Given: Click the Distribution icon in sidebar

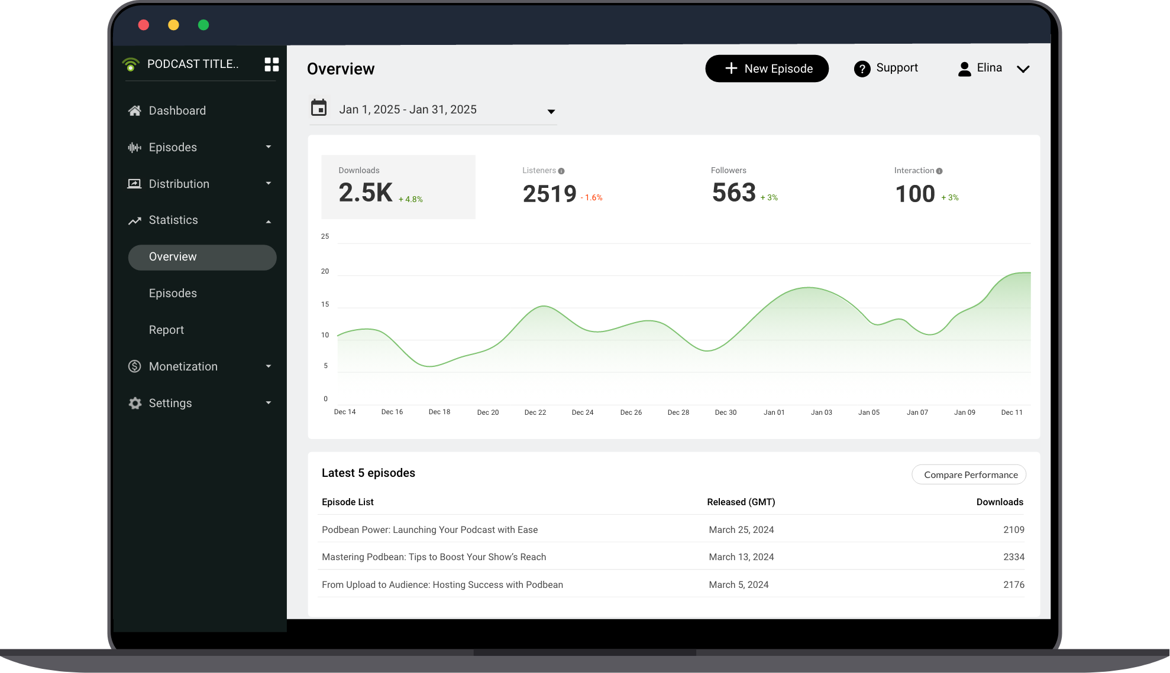Looking at the screenshot, I should (x=135, y=184).
